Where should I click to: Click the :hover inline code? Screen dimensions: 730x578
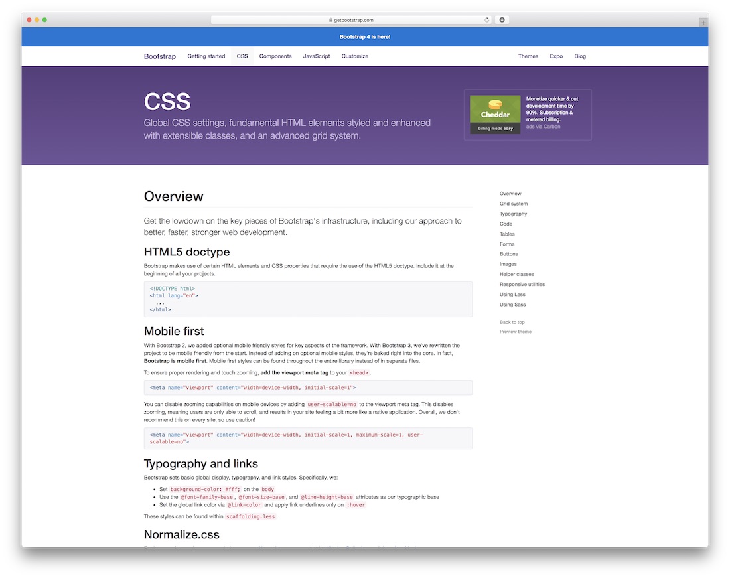[x=356, y=505]
